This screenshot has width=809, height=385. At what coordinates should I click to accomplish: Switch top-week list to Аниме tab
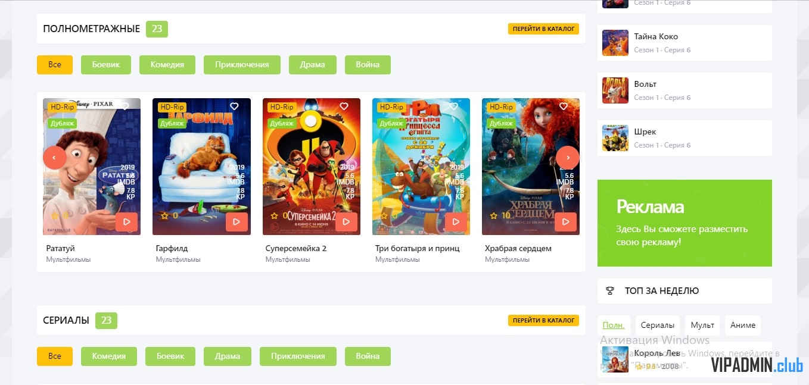(x=743, y=325)
